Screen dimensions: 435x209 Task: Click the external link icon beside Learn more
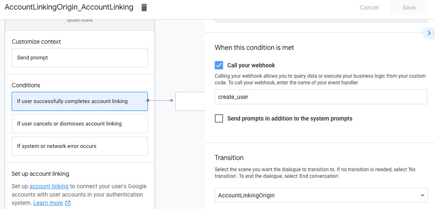[68, 203]
